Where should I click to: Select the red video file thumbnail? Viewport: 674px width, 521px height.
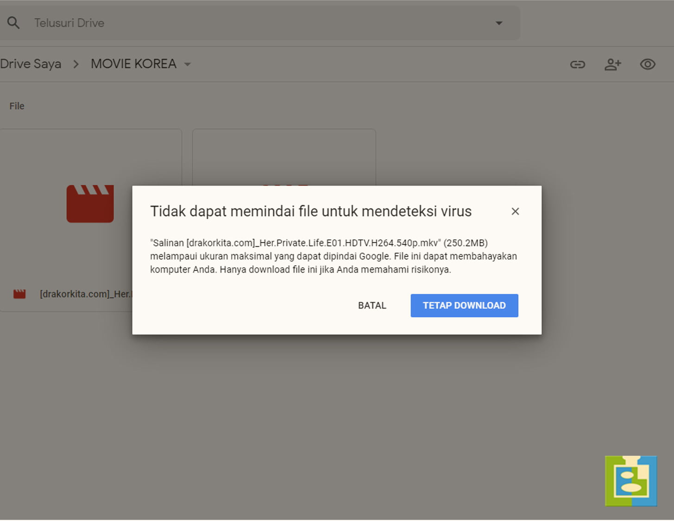click(90, 204)
